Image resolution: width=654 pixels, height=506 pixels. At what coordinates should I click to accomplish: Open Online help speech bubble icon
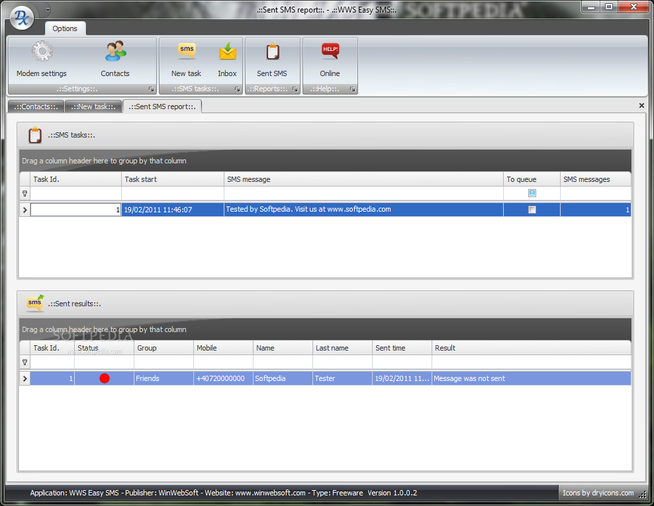coord(330,52)
